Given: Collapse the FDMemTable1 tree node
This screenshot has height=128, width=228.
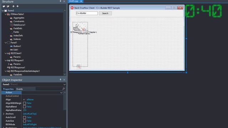Looking at the screenshot, I should pyautogui.click(x=6, y=14).
